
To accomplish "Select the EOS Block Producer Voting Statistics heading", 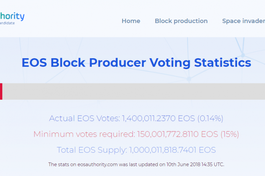I will (136, 63).
